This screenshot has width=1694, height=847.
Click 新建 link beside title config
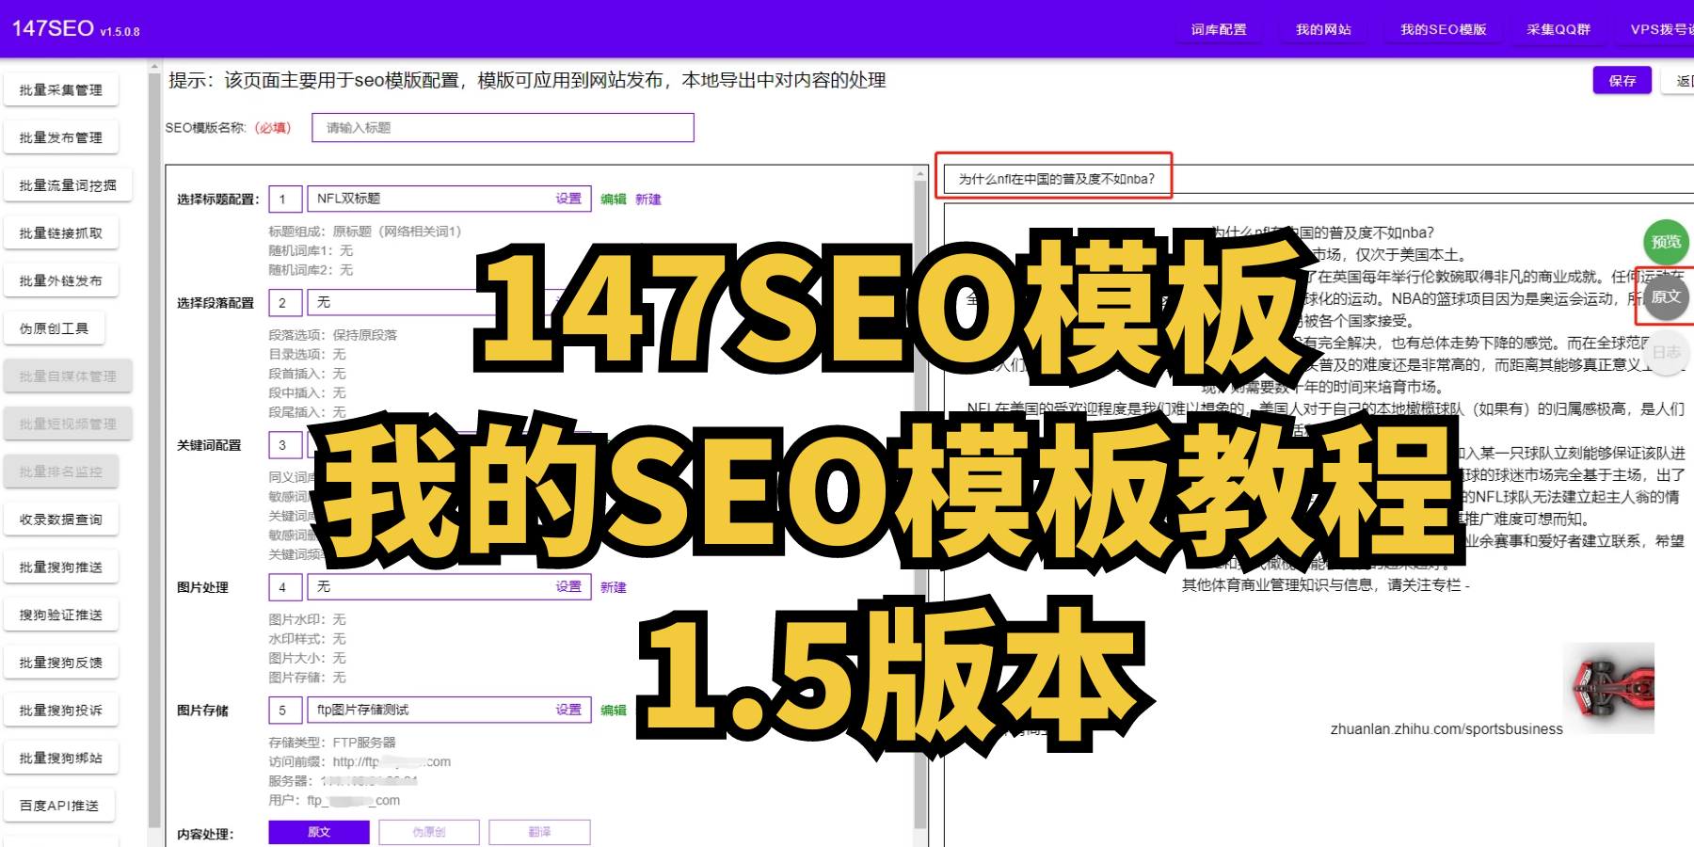click(648, 200)
